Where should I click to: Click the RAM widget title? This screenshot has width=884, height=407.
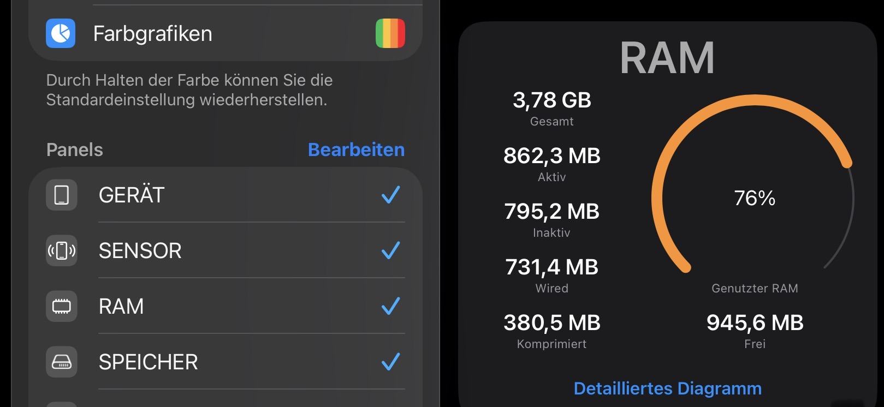coord(667,58)
